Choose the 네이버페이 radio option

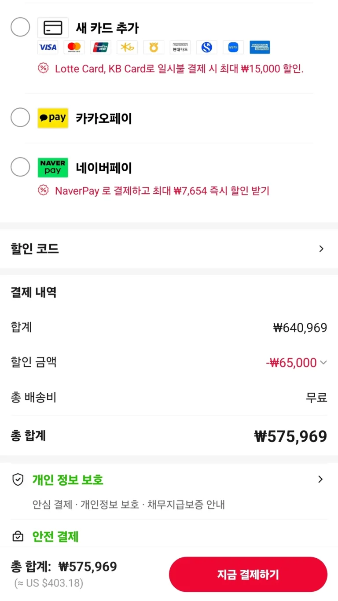tap(20, 167)
